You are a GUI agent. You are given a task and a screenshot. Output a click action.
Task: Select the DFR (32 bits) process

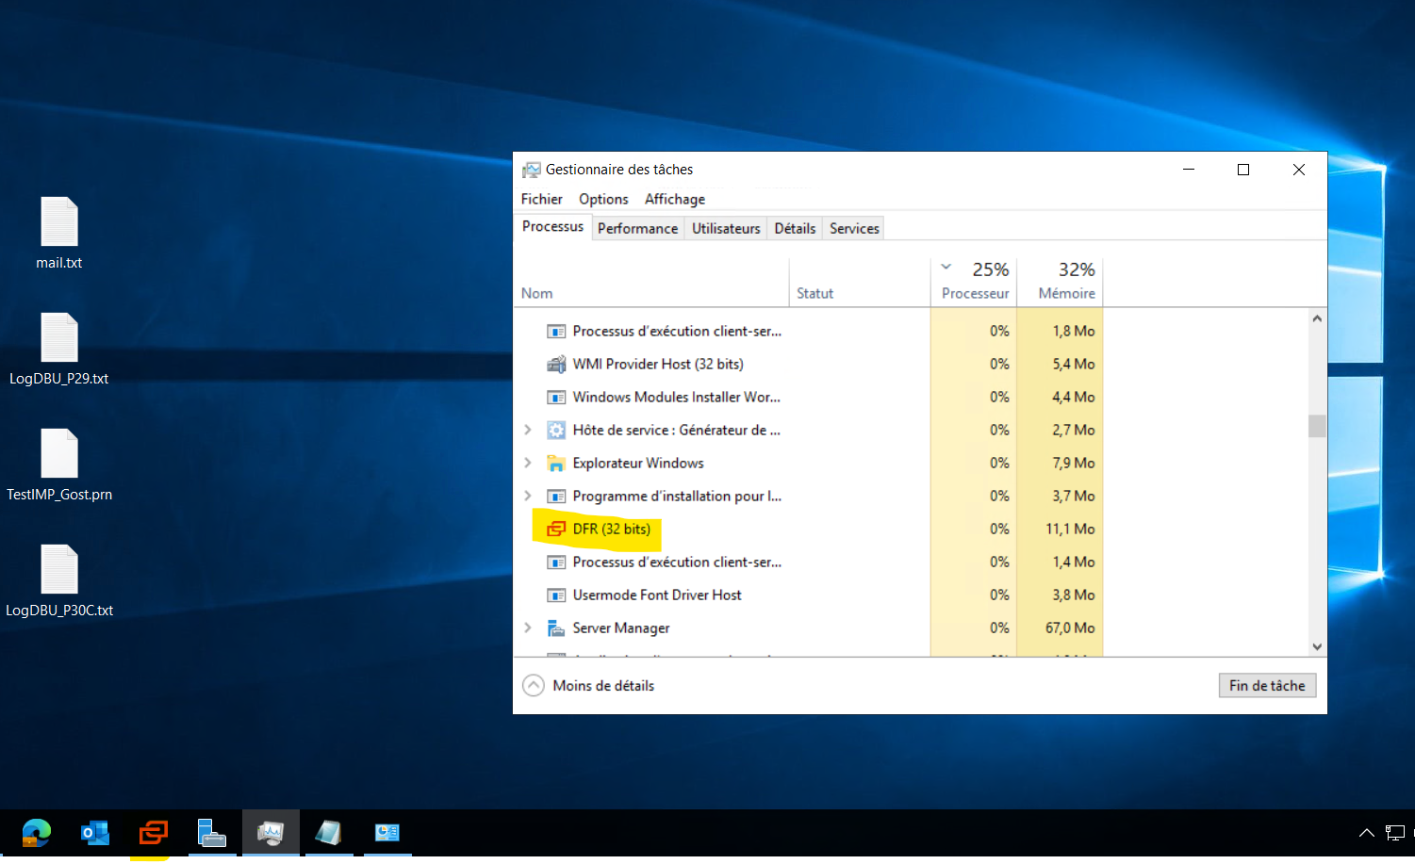(x=611, y=529)
